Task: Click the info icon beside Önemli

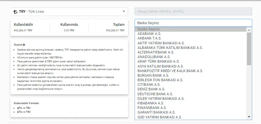Action: point(24,45)
